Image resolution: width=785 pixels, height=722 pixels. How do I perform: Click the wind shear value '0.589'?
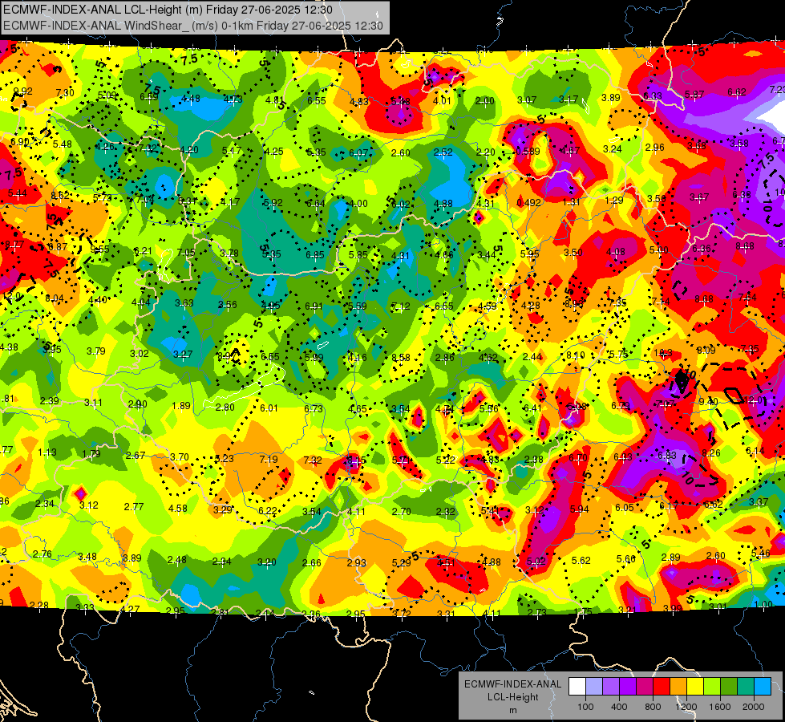pyautogui.click(x=528, y=152)
